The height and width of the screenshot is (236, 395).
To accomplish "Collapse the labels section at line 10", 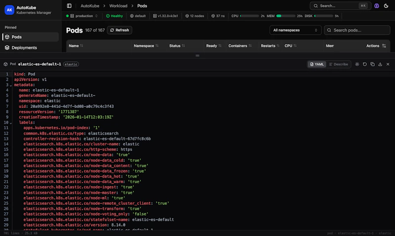I will (11, 123).
